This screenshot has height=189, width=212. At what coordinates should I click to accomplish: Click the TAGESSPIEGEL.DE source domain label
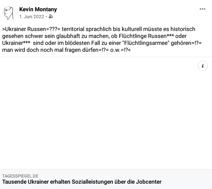(x=20, y=176)
